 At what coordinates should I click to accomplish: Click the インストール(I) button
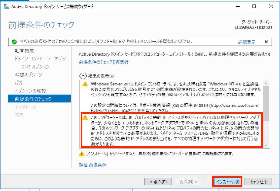[228, 182]
